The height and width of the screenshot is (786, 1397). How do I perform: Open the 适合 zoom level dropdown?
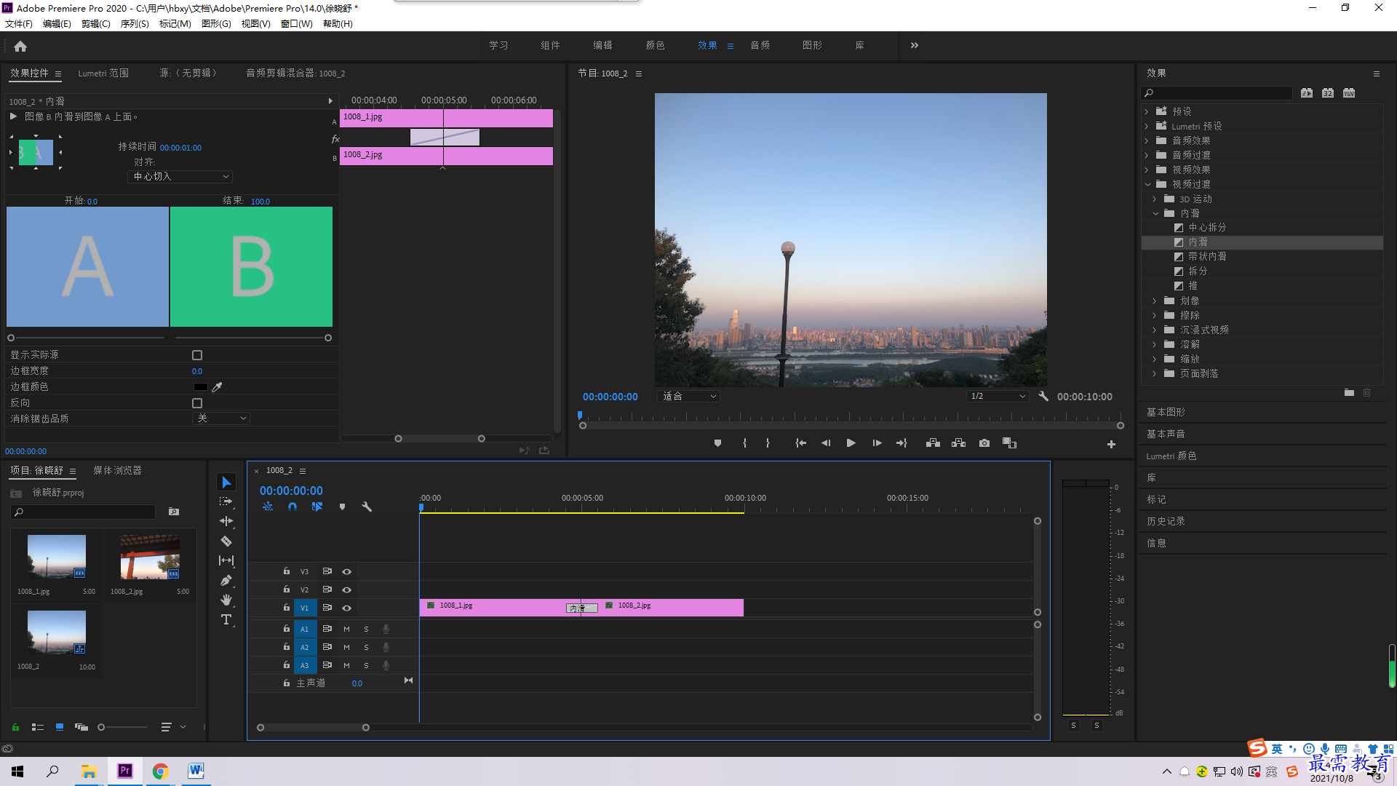coord(688,397)
